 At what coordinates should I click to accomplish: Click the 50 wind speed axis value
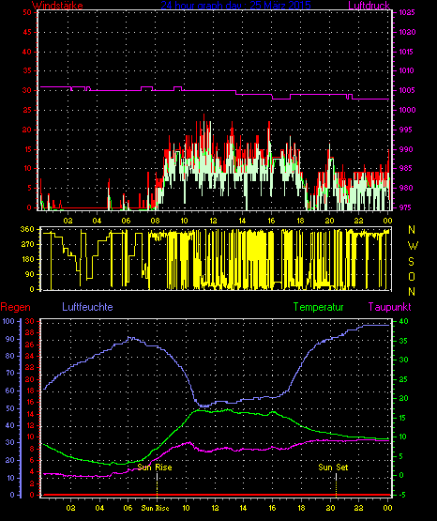click(x=27, y=12)
